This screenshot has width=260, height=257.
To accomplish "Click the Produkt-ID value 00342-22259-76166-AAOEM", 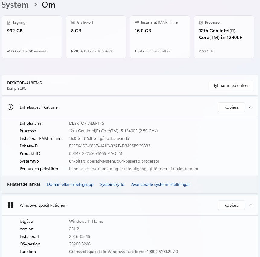I will pyautogui.click(x=95, y=153).
